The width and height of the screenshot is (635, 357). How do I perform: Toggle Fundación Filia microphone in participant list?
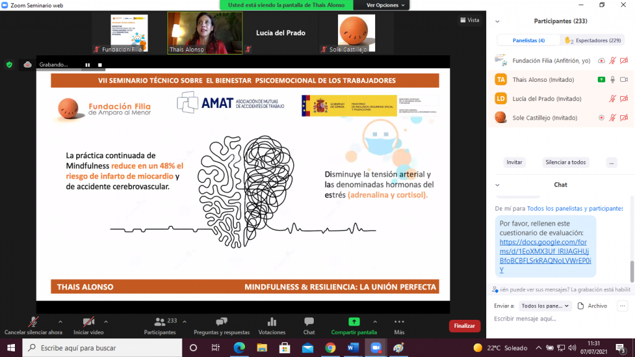coord(613,61)
